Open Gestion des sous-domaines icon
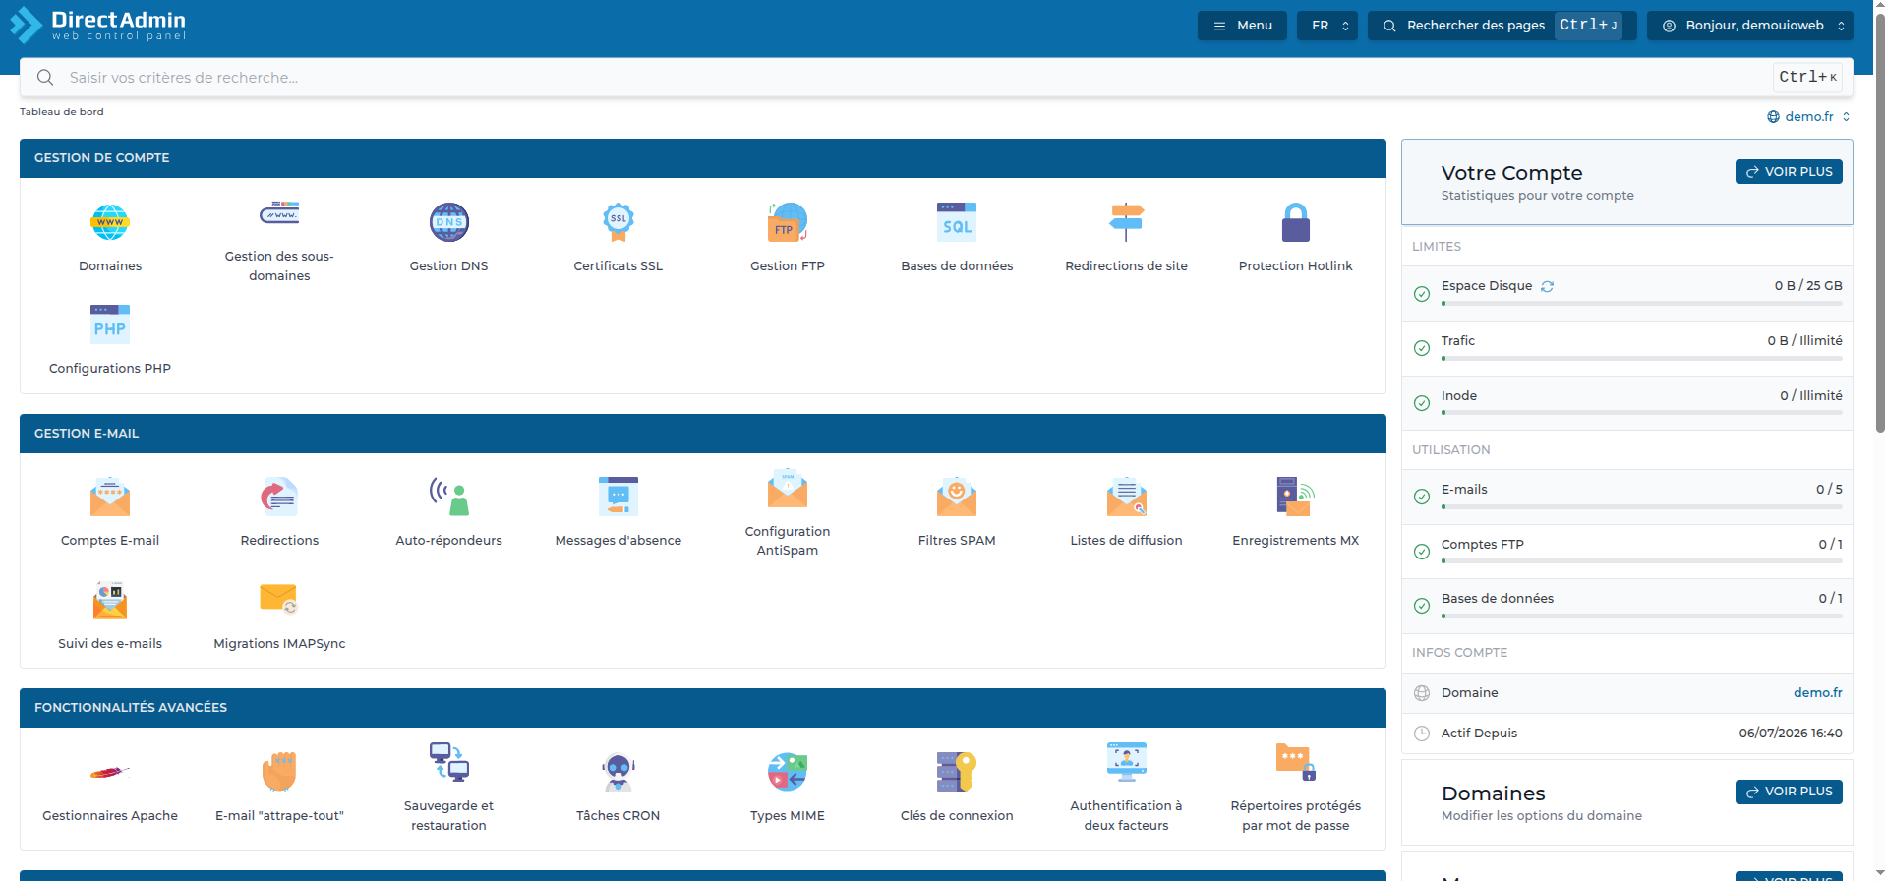Image resolution: width=1885 pixels, height=881 pixels. point(279,212)
